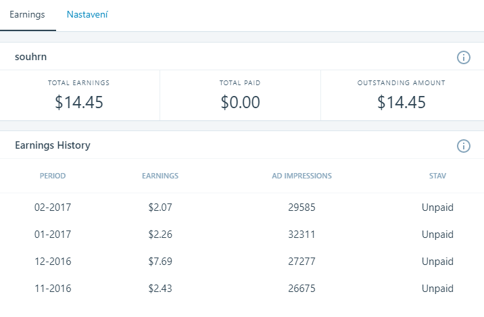Select the souhrn section heading
Screen dimensions: 484x317
tap(31, 57)
